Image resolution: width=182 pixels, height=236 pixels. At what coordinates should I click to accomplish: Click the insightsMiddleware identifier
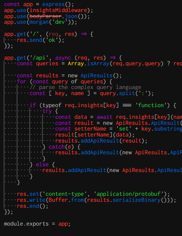point(58,10)
